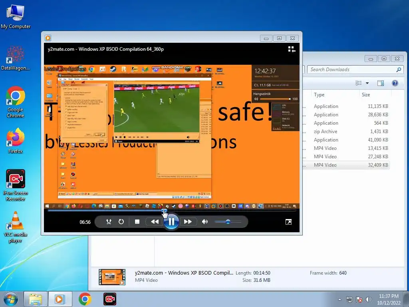Open the taskbar clock and date
This screenshot has height=307, width=409.
(389, 299)
